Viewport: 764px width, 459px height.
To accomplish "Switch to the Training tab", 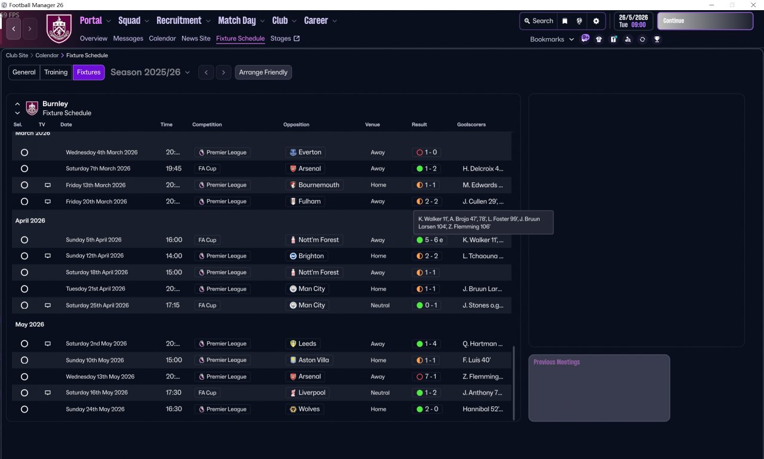I will [56, 72].
